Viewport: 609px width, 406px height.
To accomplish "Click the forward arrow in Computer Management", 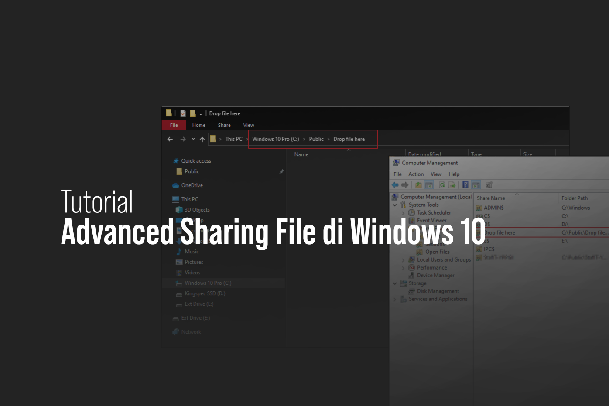I will coord(405,184).
